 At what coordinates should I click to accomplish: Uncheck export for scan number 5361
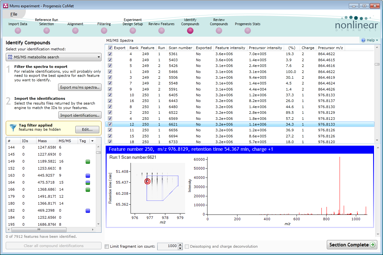point(110,54)
